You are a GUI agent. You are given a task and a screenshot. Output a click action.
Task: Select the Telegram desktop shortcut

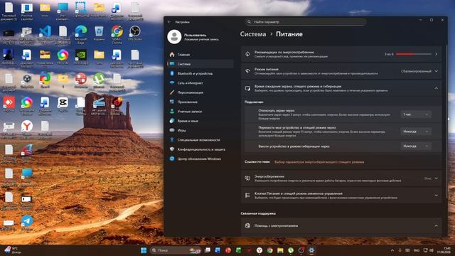tap(27, 223)
